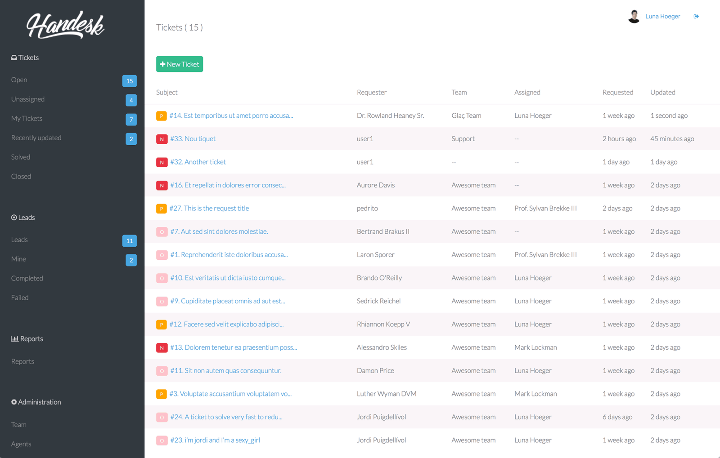Viewport: 720px width, 458px height.
Task: Click the Reports bar-chart icon
Action: coord(14,338)
